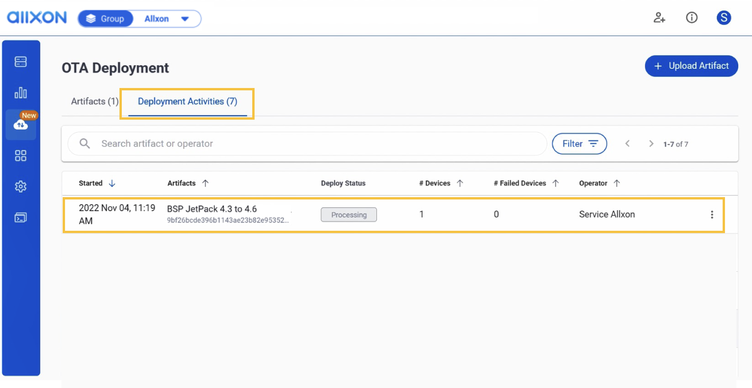Open the Dashboard chart sidebar icon
Screen dimensions: 752x388
tap(21, 93)
